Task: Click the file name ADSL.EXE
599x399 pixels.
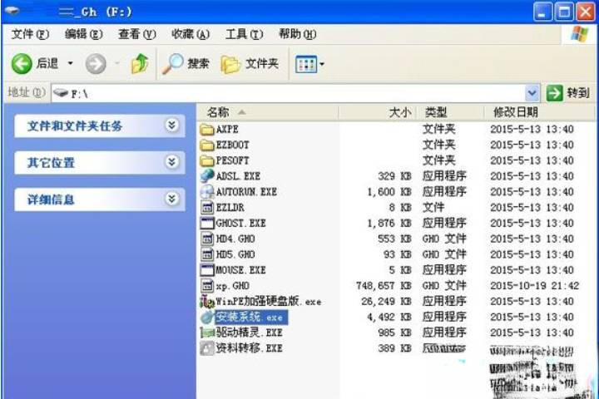Action: 238,176
